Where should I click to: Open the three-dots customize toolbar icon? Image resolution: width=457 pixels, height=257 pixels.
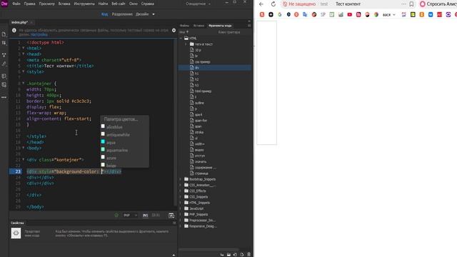4,97
